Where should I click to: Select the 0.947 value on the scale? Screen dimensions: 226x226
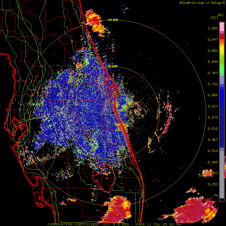click(213, 39)
